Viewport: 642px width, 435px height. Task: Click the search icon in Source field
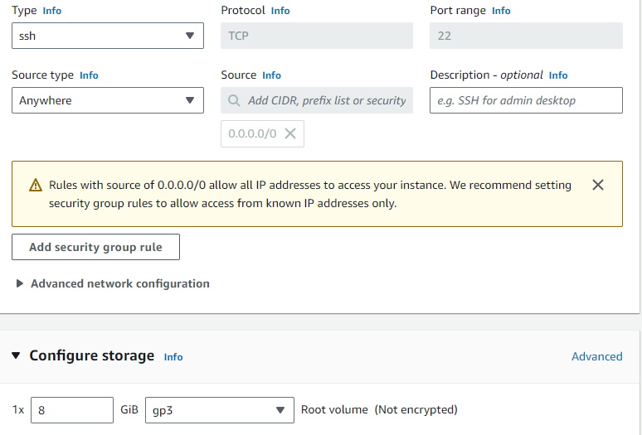(236, 100)
